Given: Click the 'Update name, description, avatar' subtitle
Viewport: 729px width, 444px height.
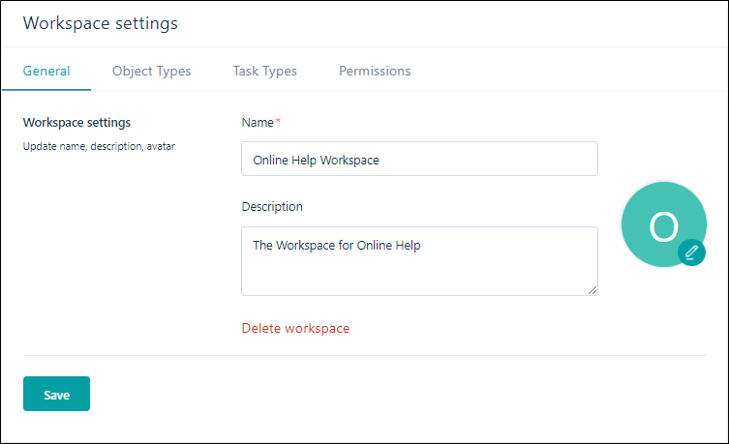Looking at the screenshot, I should click(99, 146).
